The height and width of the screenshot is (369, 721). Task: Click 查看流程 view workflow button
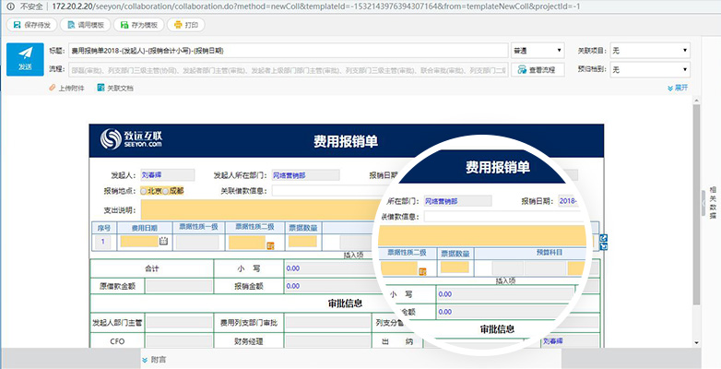coord(537,69)
